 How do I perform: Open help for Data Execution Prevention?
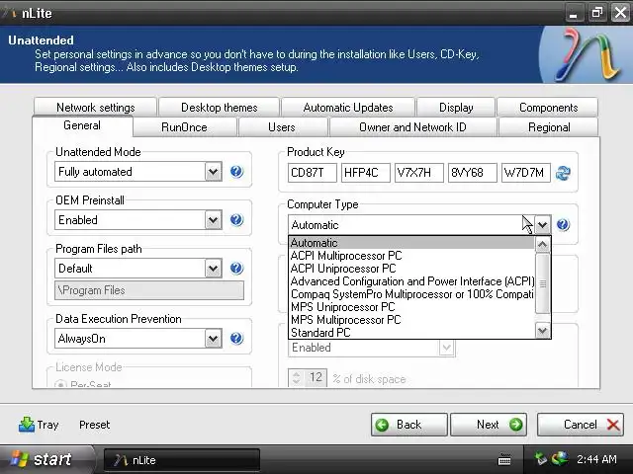[236, 339]
